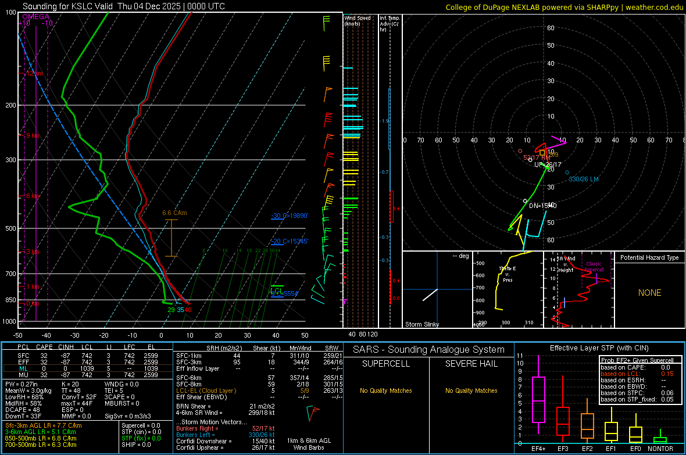Click the 12 km height marker
The width and height of the screenshot is (686, 455).
pyautogui.click(x=34, y=73)
